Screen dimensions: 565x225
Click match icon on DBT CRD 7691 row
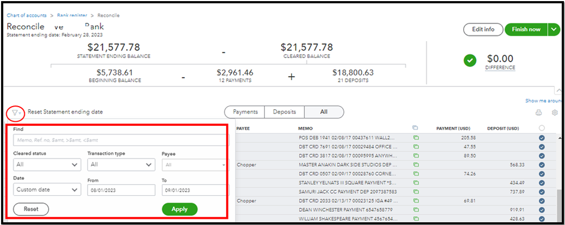pos(416,147)
